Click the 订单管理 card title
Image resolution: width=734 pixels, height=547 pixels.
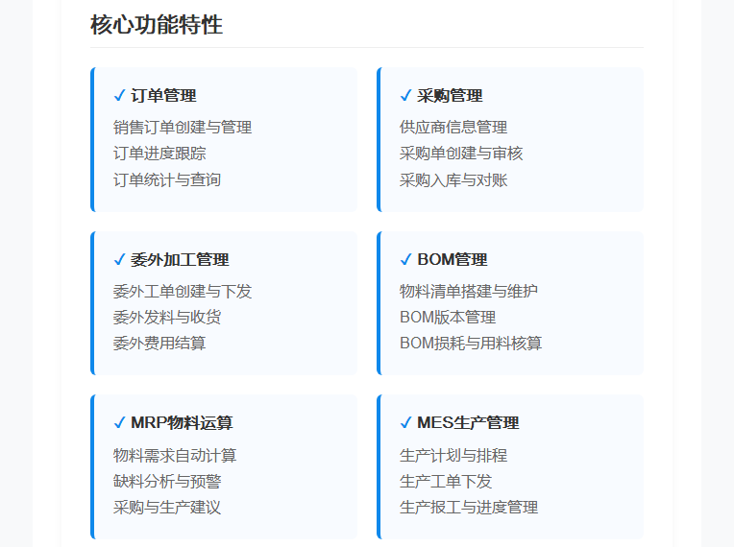coord(163,95)
